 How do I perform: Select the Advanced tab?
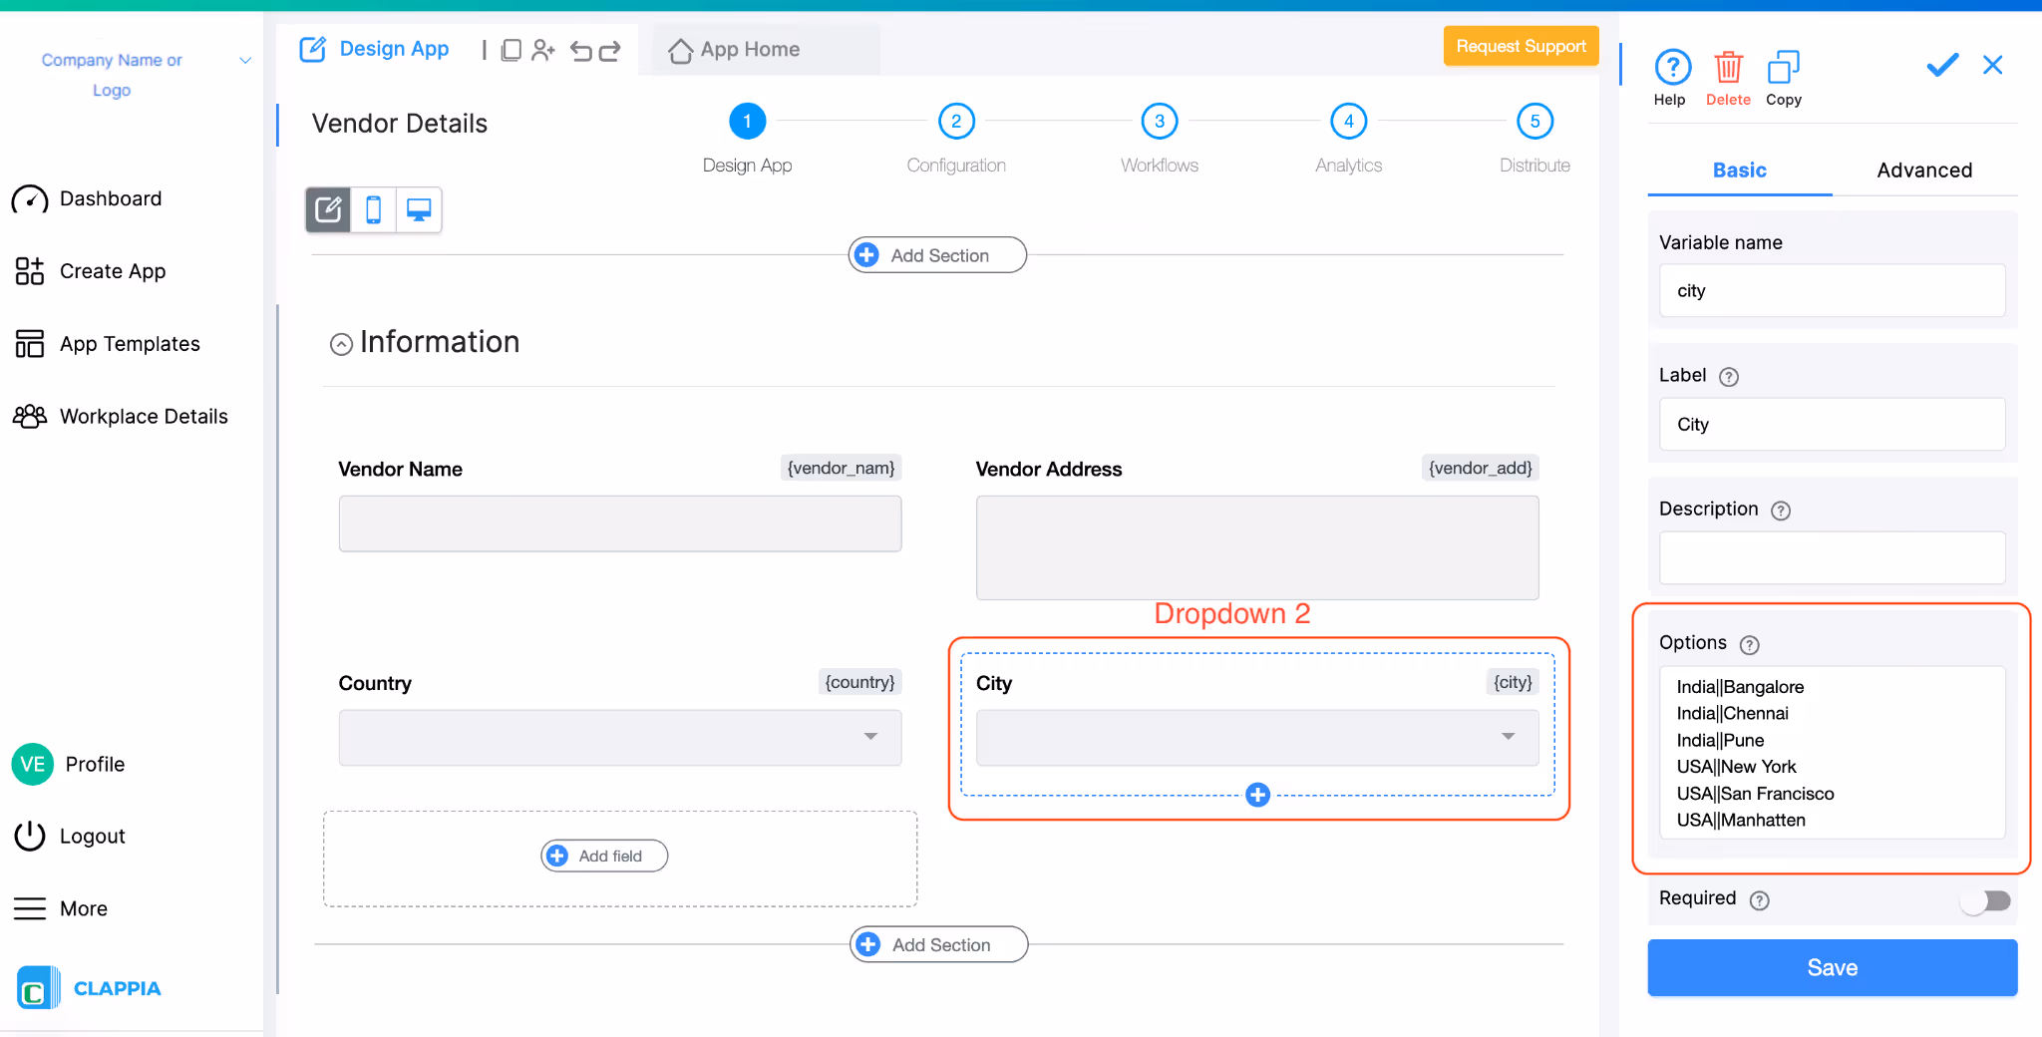1924,171
